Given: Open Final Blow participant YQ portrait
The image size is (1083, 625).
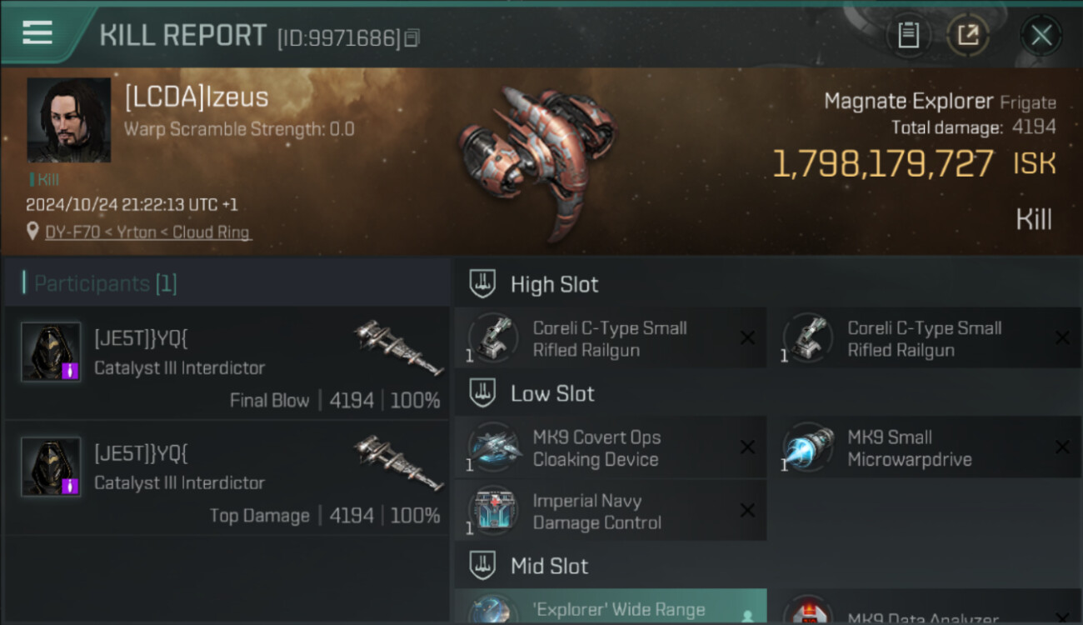Looking at the screenshot, I should tap(51, 352).
